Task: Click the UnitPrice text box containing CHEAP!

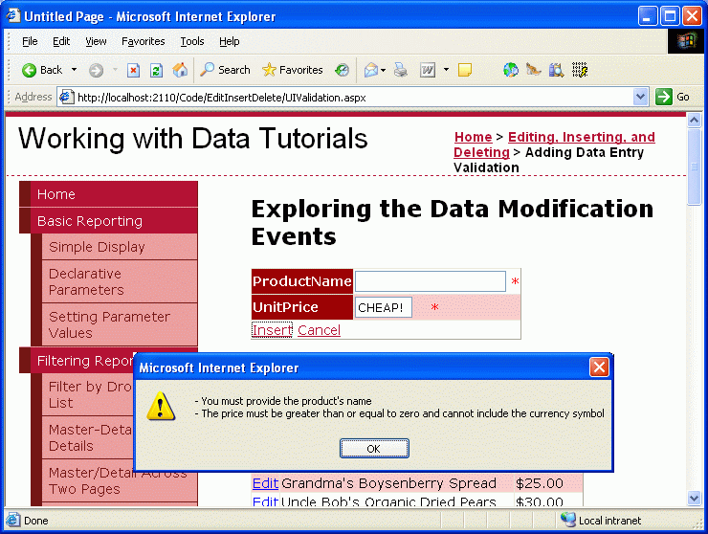Action: click(384, 307)
